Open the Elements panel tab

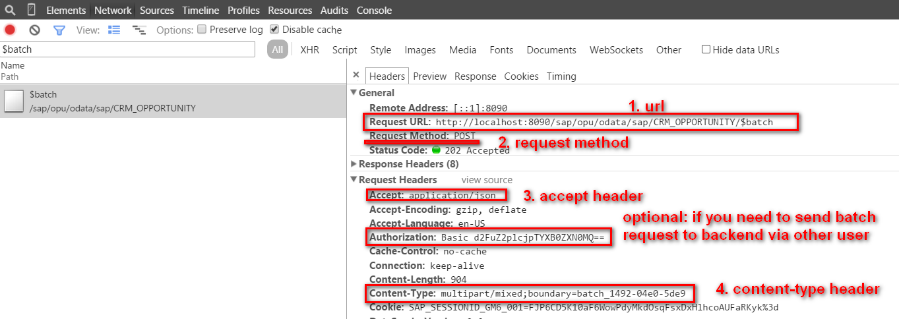pos(66,11)
